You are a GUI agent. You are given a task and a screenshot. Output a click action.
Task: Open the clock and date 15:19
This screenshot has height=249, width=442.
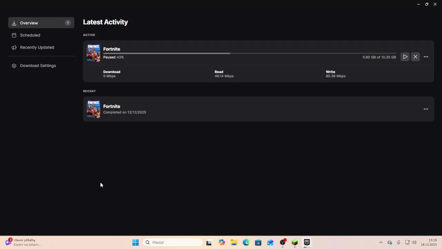[429, 242]
